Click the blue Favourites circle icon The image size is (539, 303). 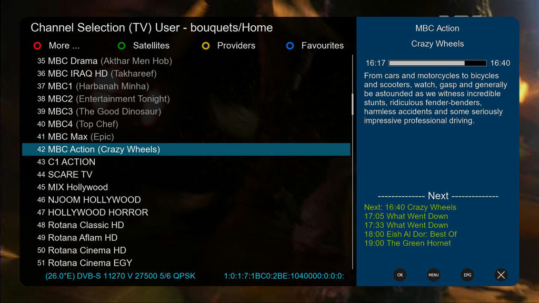pyautogui.click(x=290, y=46)
